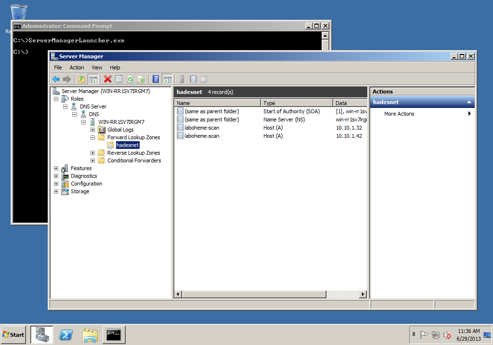Click the green Refresh icon
The image size is (493, 345).
point(130,80)
